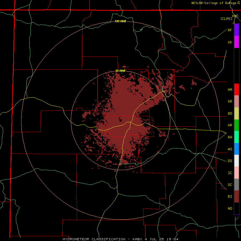Click the 'BD' legend label

[230, 114]
